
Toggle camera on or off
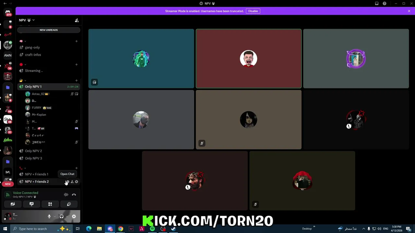(13, 204)
